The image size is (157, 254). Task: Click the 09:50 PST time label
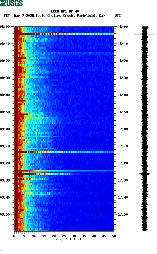5,214
